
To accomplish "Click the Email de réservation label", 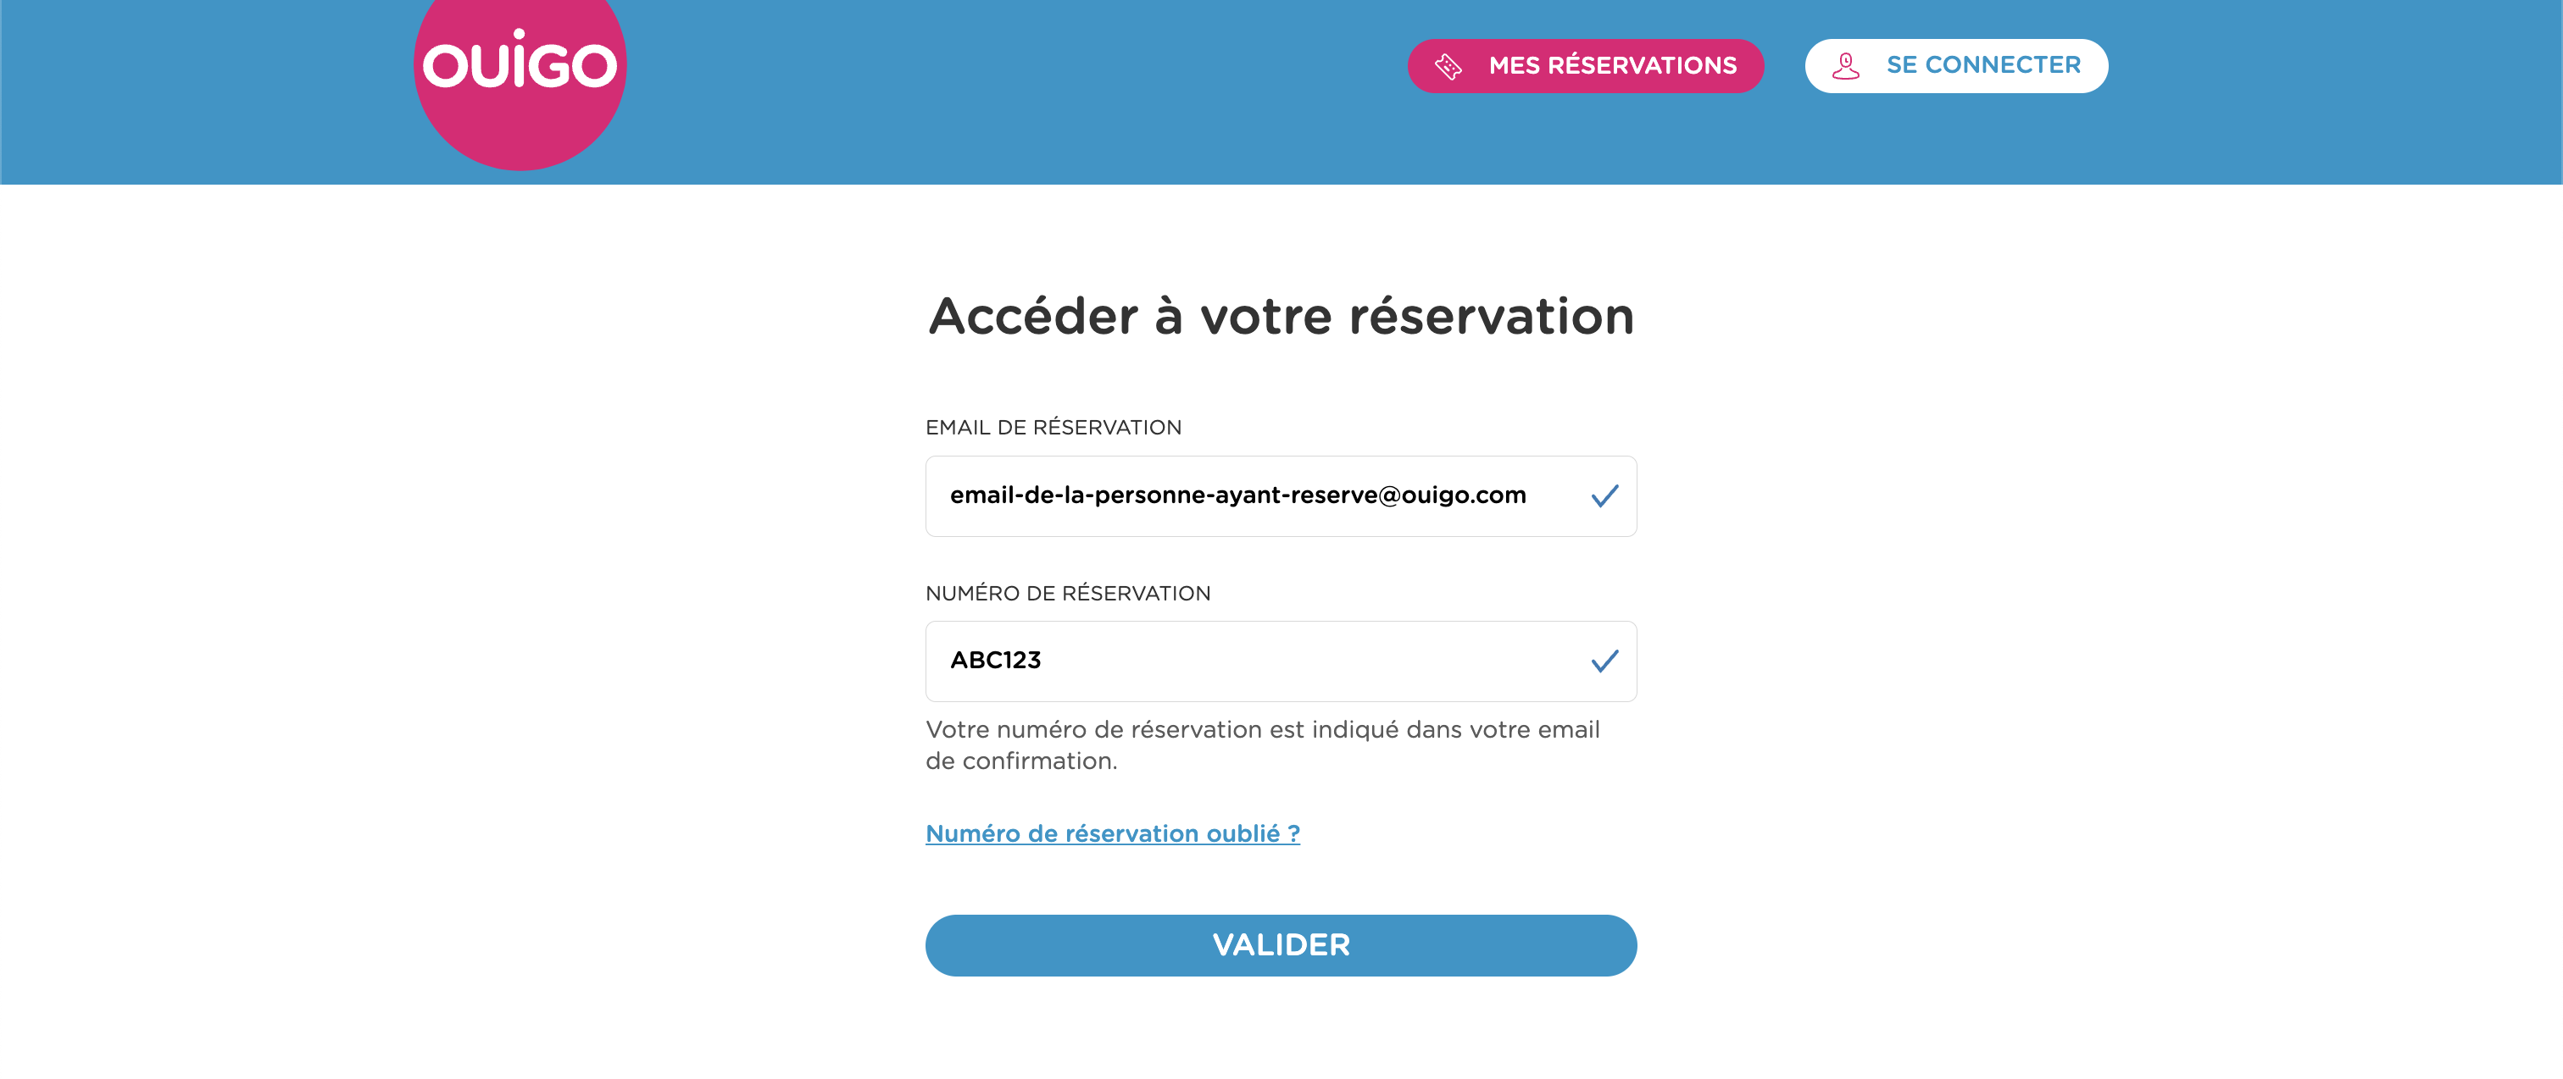I will (1054, 428).
